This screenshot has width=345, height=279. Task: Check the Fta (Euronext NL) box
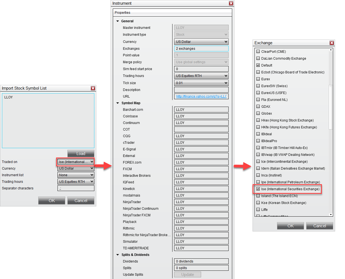(x=258, y=100)
